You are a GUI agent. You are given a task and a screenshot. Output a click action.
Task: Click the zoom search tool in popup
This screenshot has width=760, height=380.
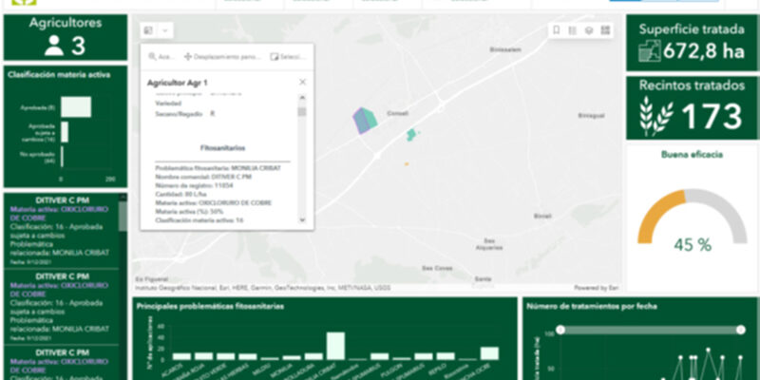click(x=161, y=57)
